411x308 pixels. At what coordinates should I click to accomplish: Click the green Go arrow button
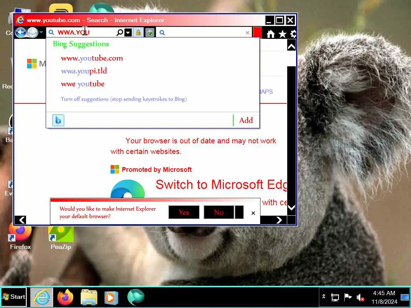(x=150, y=32)
